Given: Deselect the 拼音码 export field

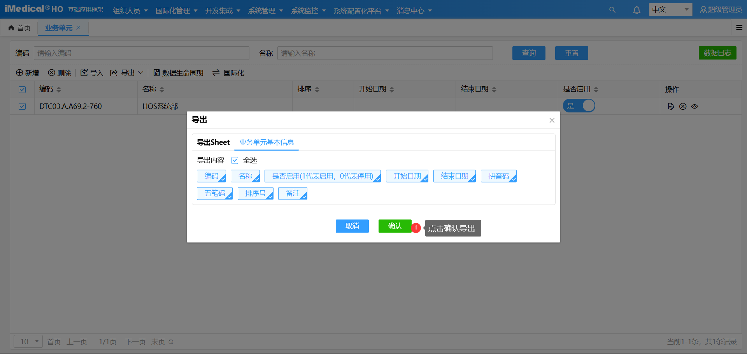Looking at the screenshot, I should [x=499, y=176].
